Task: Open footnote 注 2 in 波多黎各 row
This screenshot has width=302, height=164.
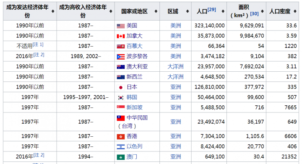Action: [x=39, y=55]
